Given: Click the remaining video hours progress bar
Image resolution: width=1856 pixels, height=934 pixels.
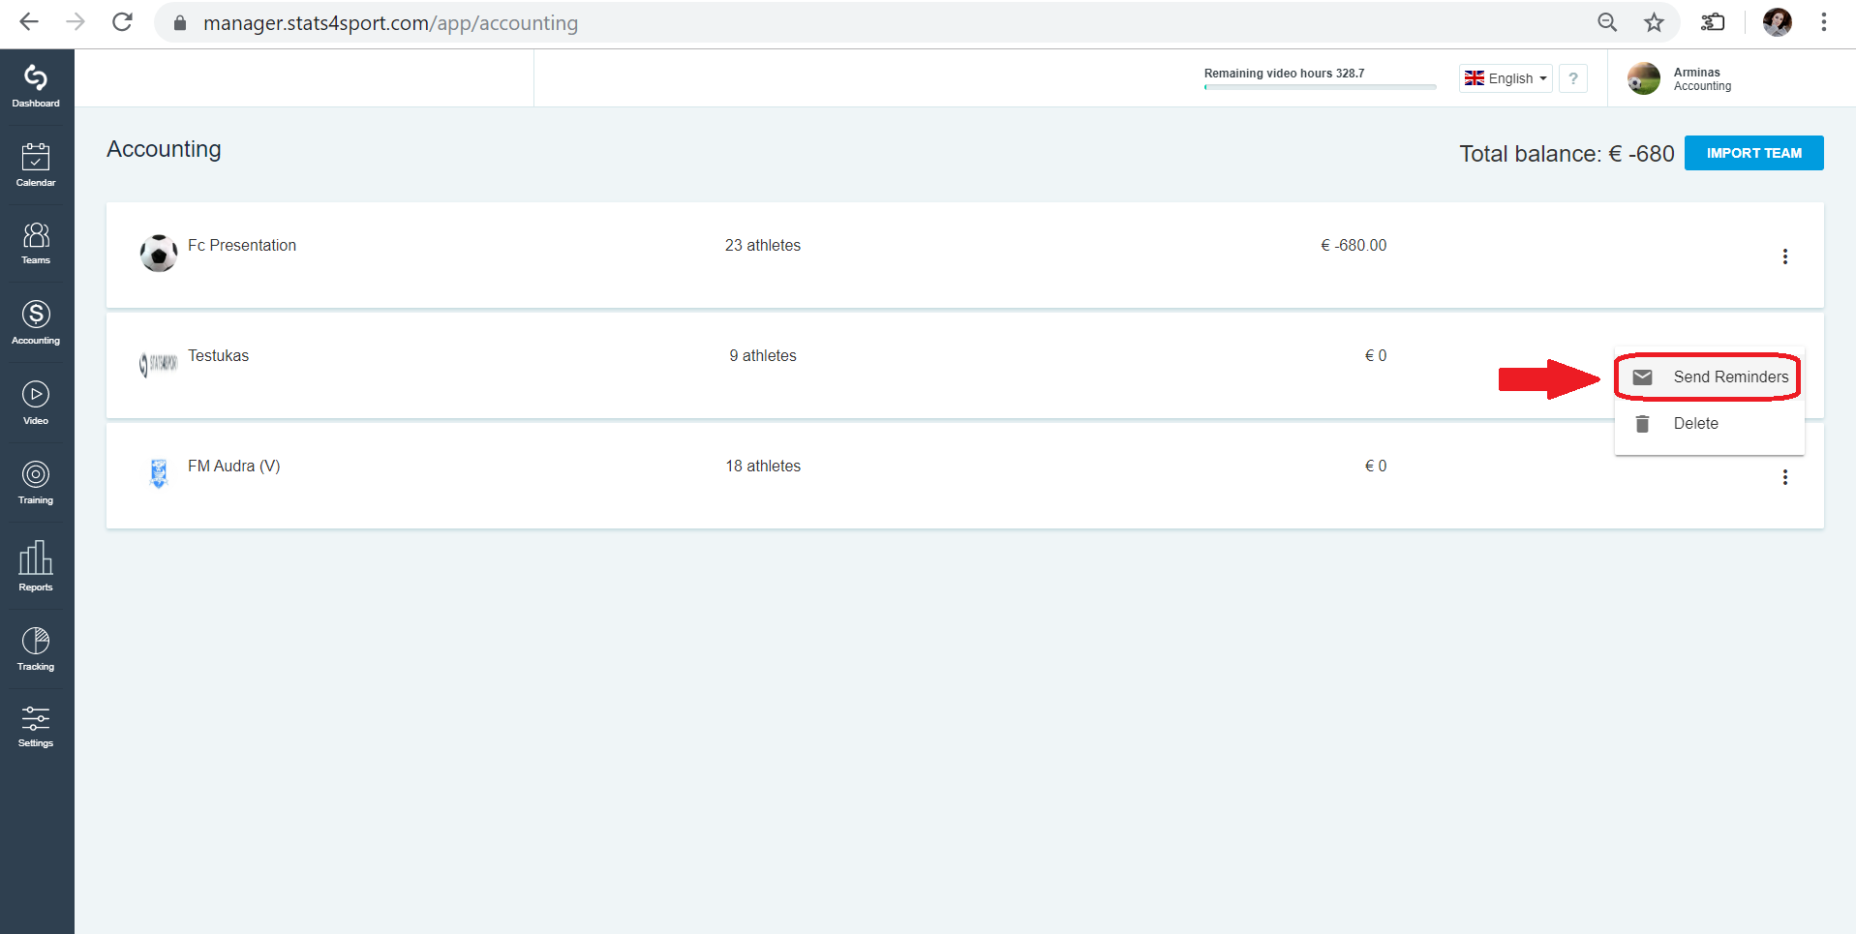Looking at the screenshot, I should pyautogui.click(x=1320, y=87).
